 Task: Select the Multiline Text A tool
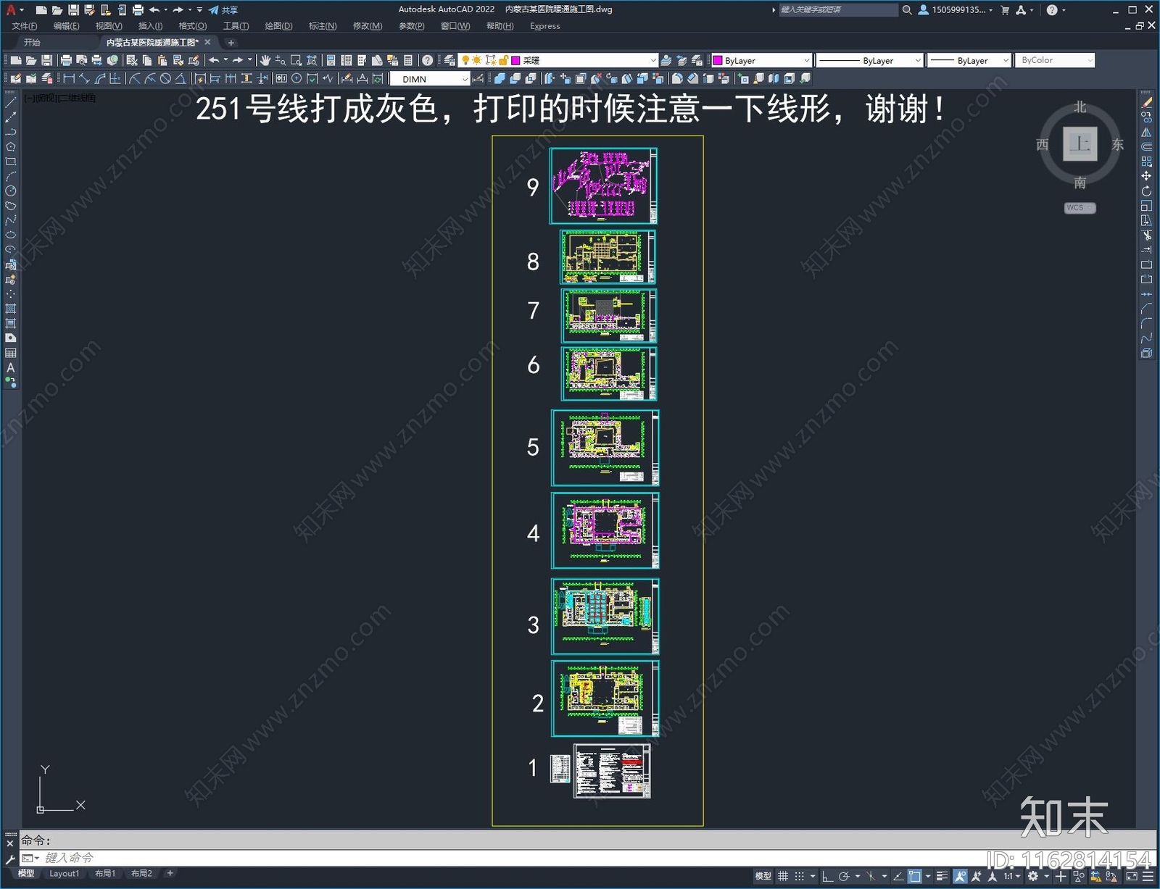point(10,367)
